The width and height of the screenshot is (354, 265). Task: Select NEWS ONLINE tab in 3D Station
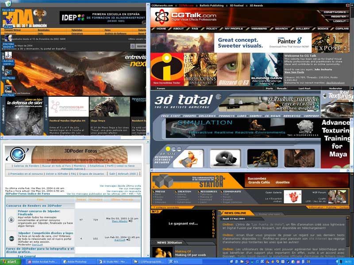point(235,213)
